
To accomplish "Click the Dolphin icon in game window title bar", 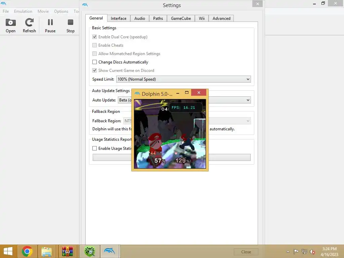I will click(x=137, y=94).
